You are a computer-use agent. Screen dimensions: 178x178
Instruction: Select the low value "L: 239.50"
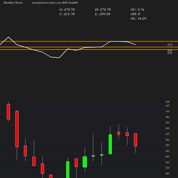tap(103, 14)
